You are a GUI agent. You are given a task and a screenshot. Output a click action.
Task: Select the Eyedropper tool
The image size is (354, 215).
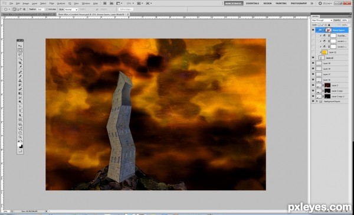coord(20,67)
